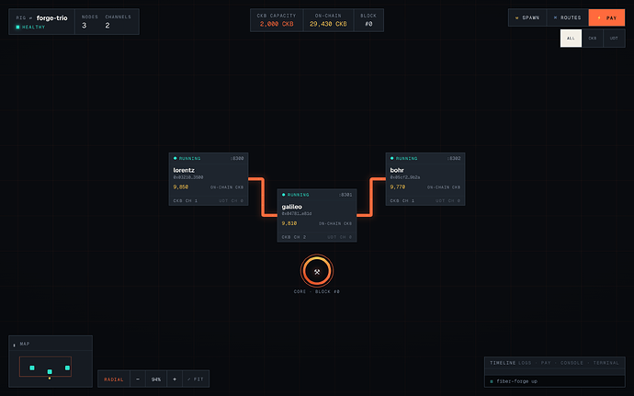Switch asset filter to CKB
This screenshot has height=396, width=634.
(x=593, y=39)
